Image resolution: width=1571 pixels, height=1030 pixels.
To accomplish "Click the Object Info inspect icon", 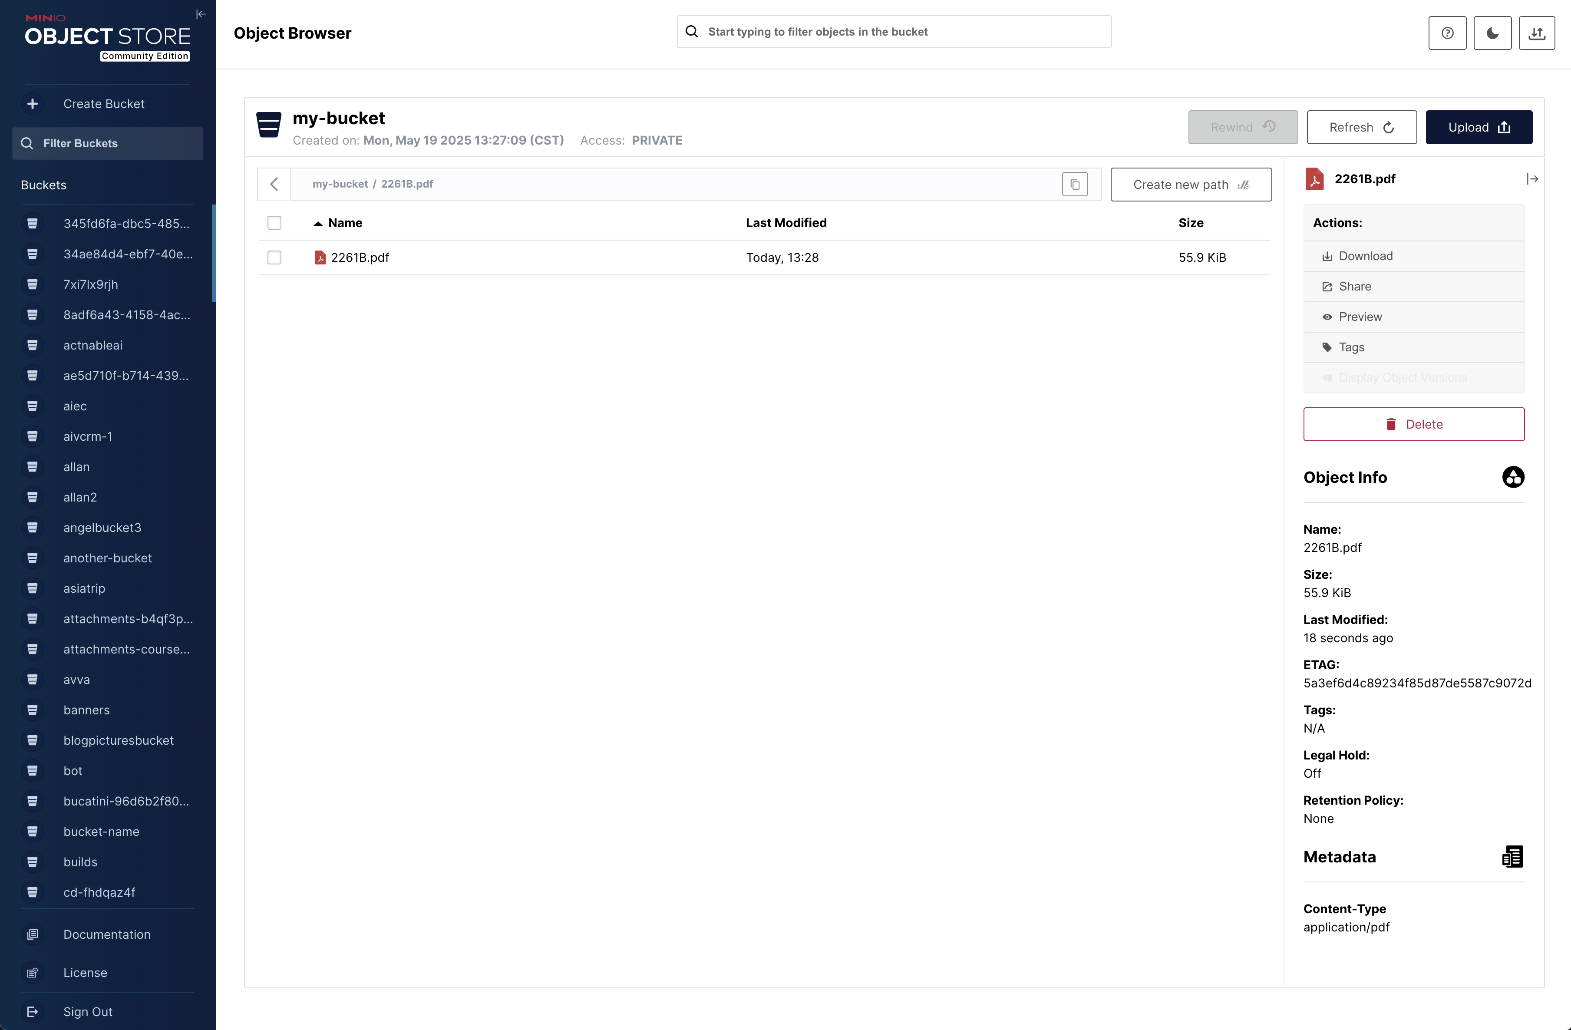I will [1513, 477].
